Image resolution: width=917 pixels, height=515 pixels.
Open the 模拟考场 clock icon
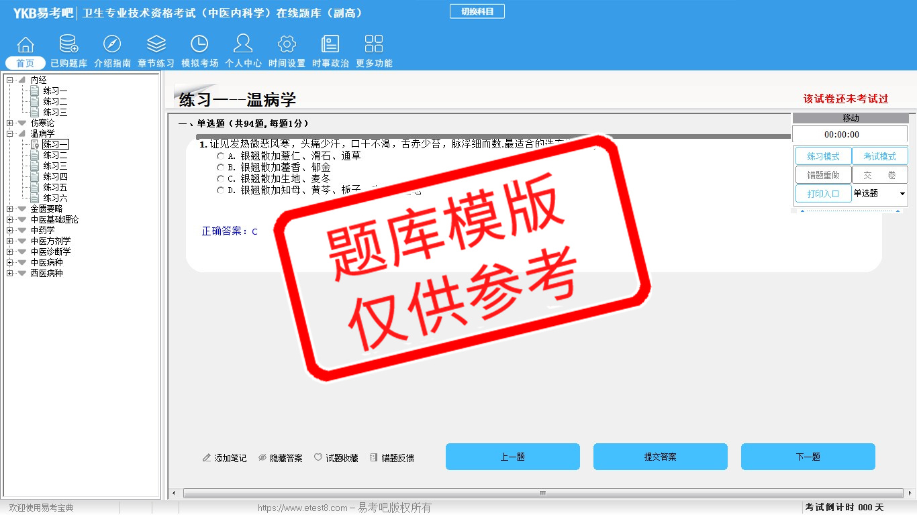click(x=199, y=44)
